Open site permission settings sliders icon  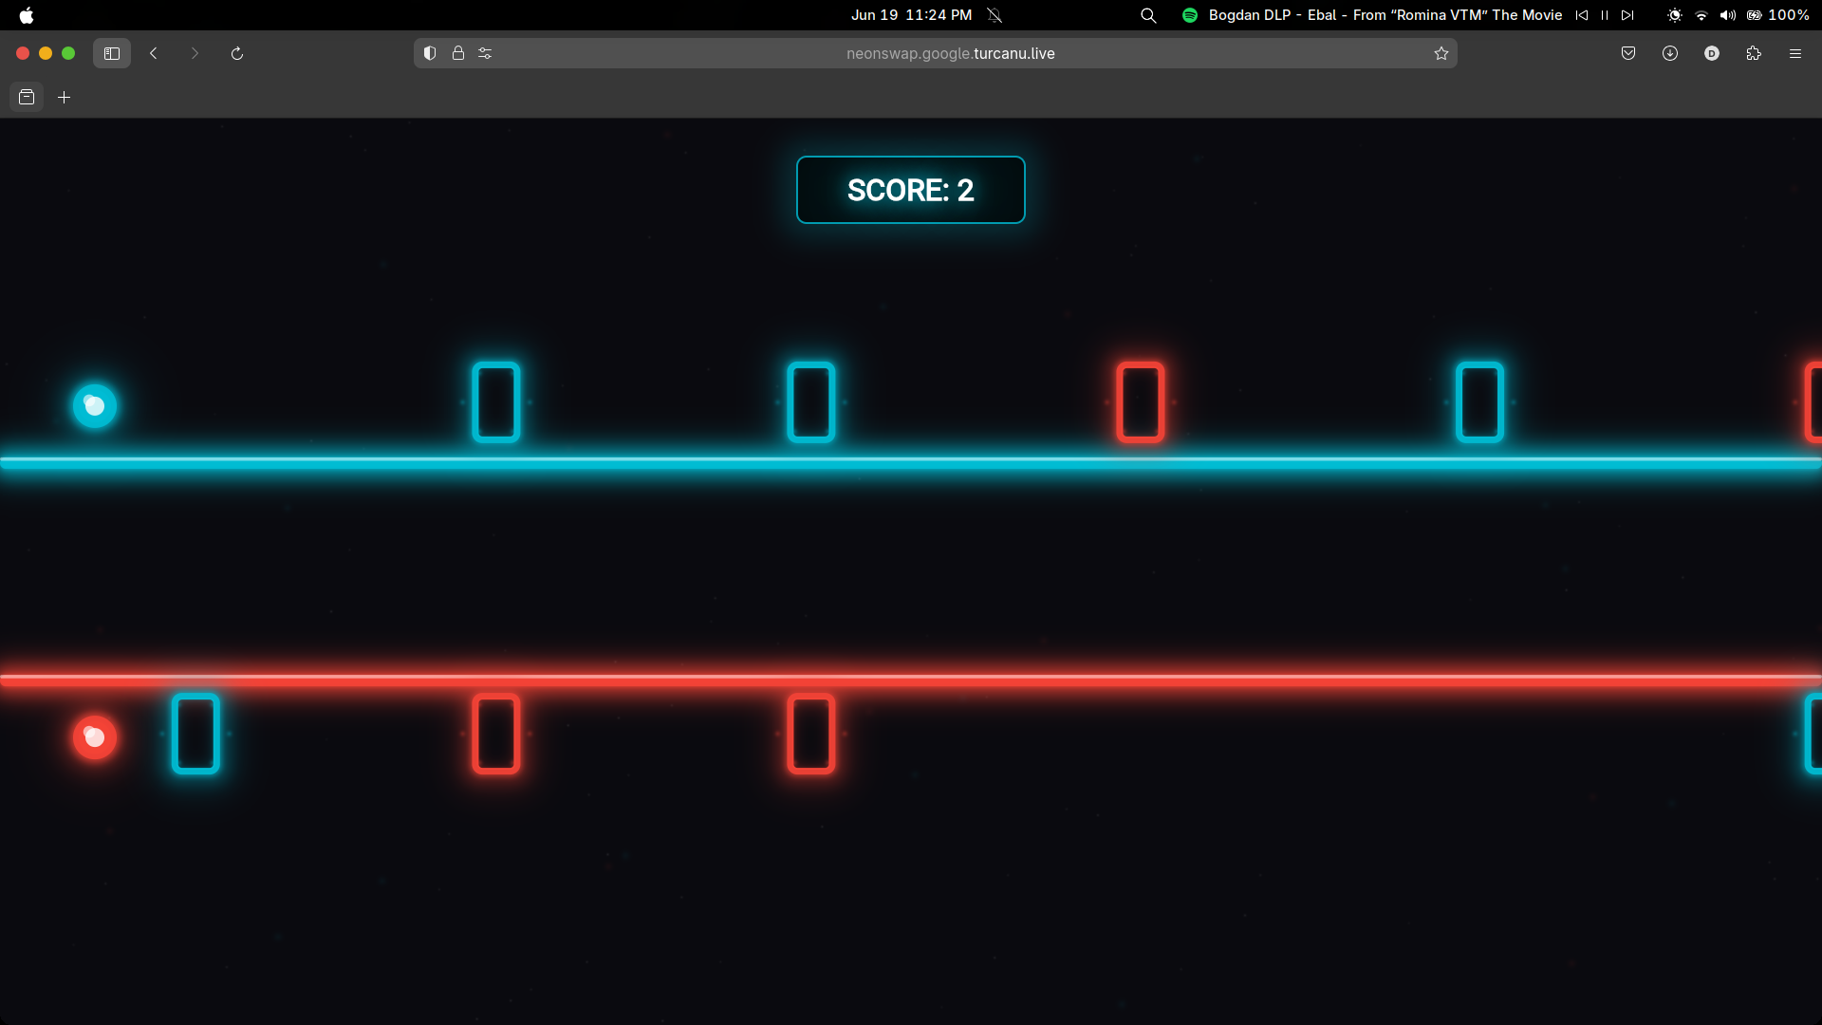point(485,53)
